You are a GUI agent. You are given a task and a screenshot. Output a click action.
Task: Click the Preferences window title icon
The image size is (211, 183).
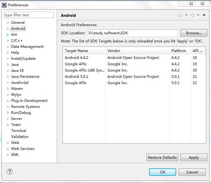point(4,5)
